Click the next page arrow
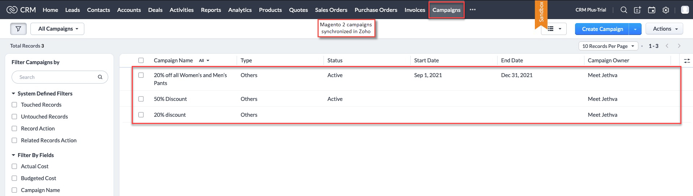The width and height of the screenshot is (693, 196). 679,46
